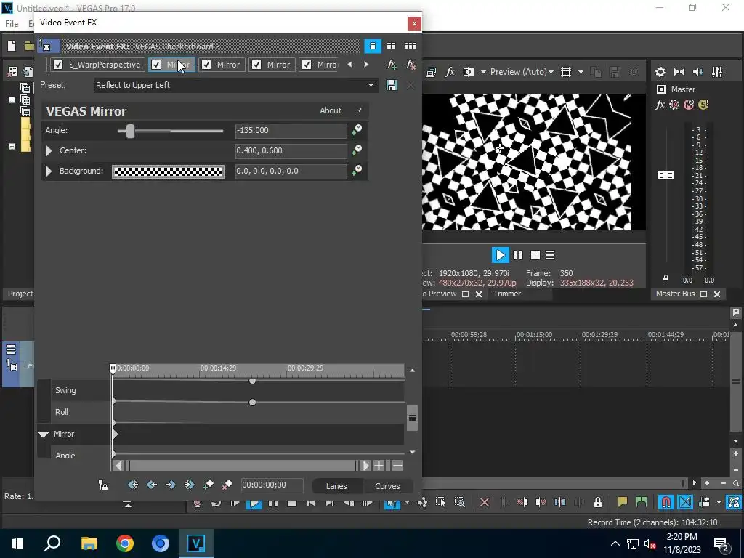Screen dimensions: 744x558
Task: Open Master Bus audio properties gear
Action: (x=660, y=72)
